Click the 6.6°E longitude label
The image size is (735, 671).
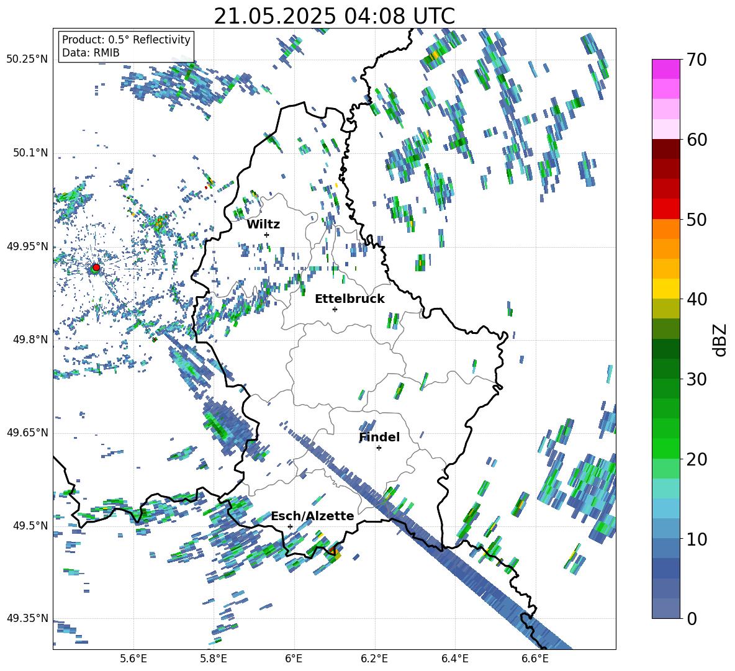(535, 659)
